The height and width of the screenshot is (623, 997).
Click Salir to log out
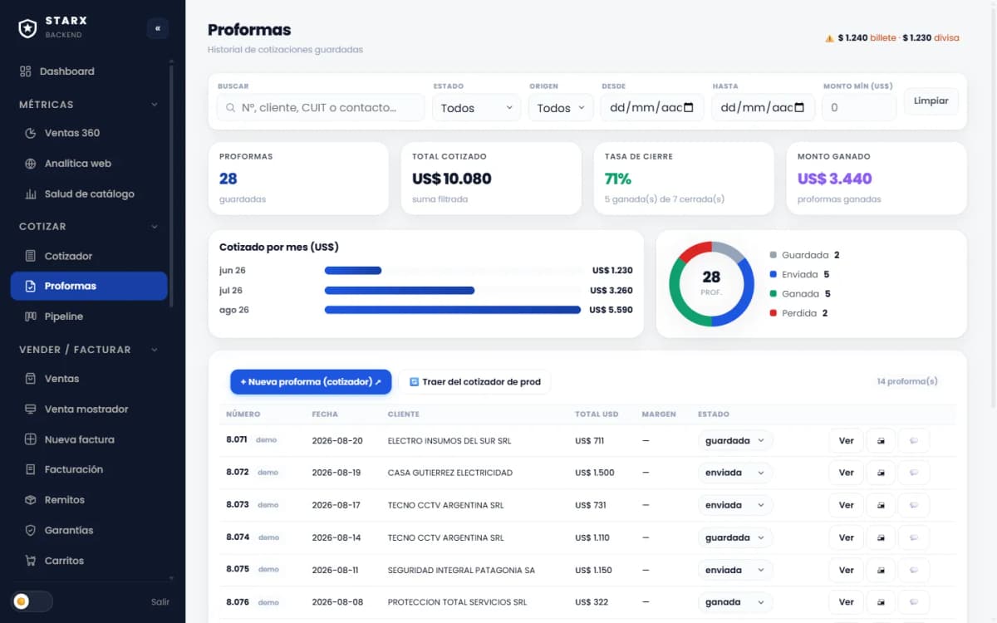click(x=160, y=601)
